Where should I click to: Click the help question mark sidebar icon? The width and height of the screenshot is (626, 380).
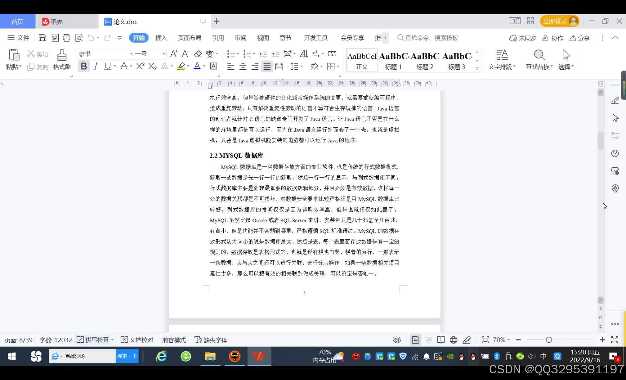(x=615, y=153)
